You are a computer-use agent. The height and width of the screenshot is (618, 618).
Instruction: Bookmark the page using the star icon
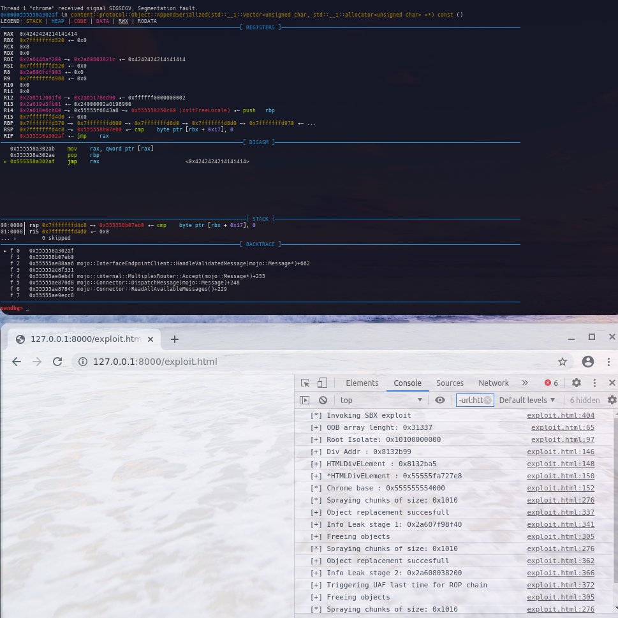pyautogui.click(x=564, y=362)
